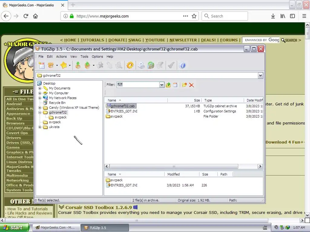Viewport: 310px width, 232px height.
Task: Open the TUTORIALS link on MajorGeeks
Action: tap(92, 40)
